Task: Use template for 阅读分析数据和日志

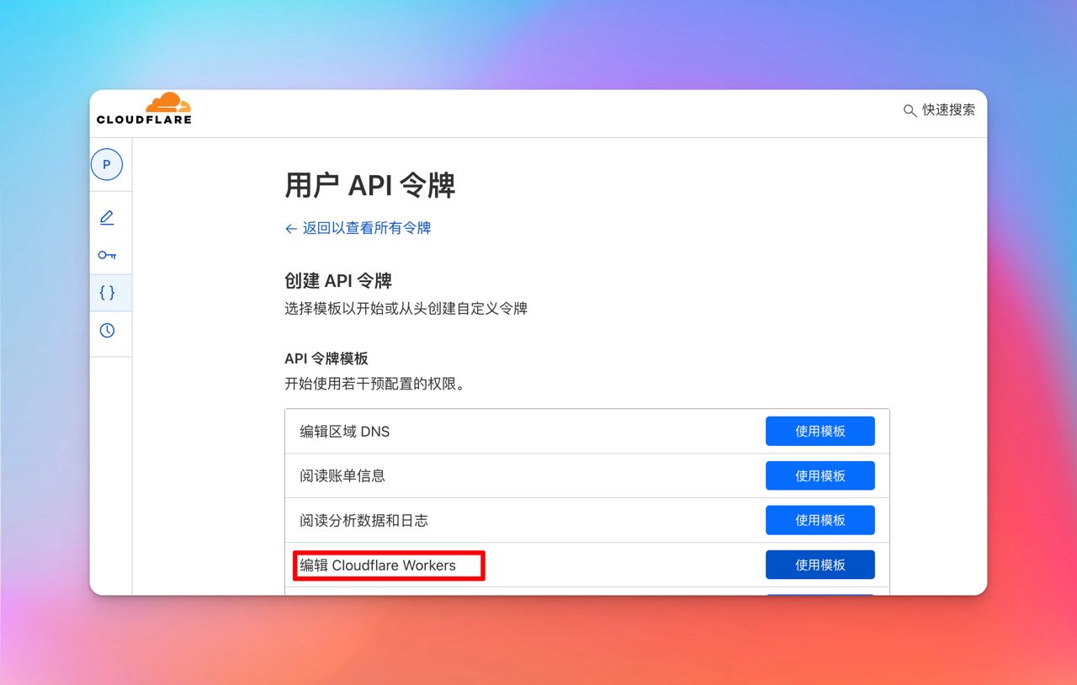Action: pyautogui.click(x=820, y=520)
